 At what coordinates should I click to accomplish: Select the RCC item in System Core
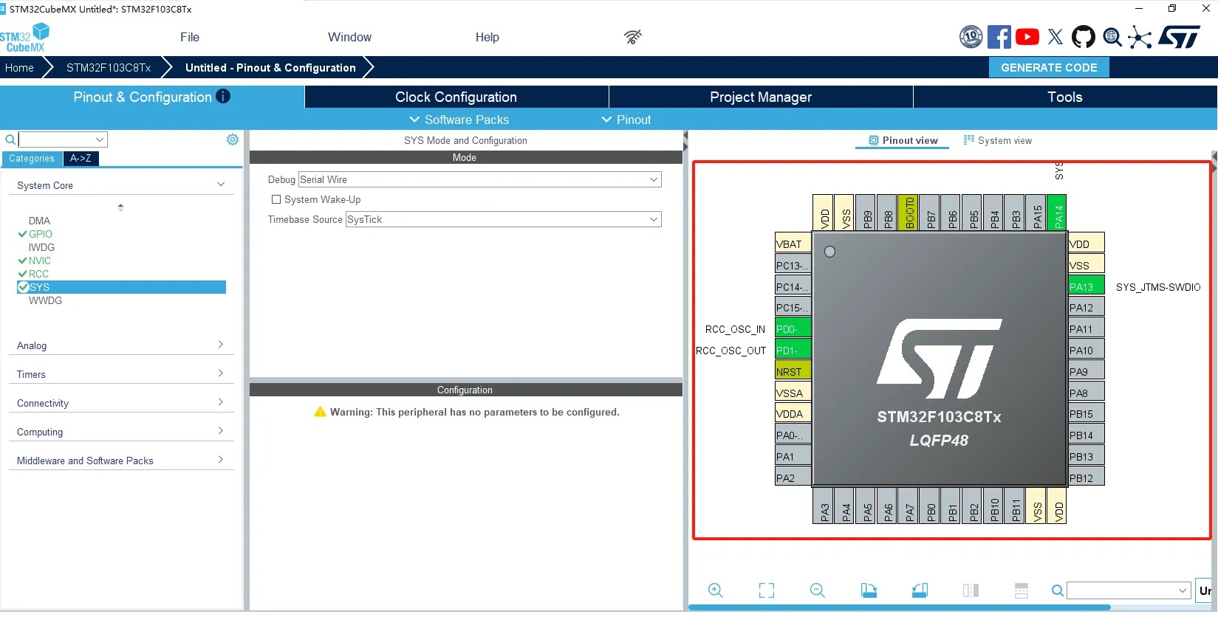tap(38, 274)
